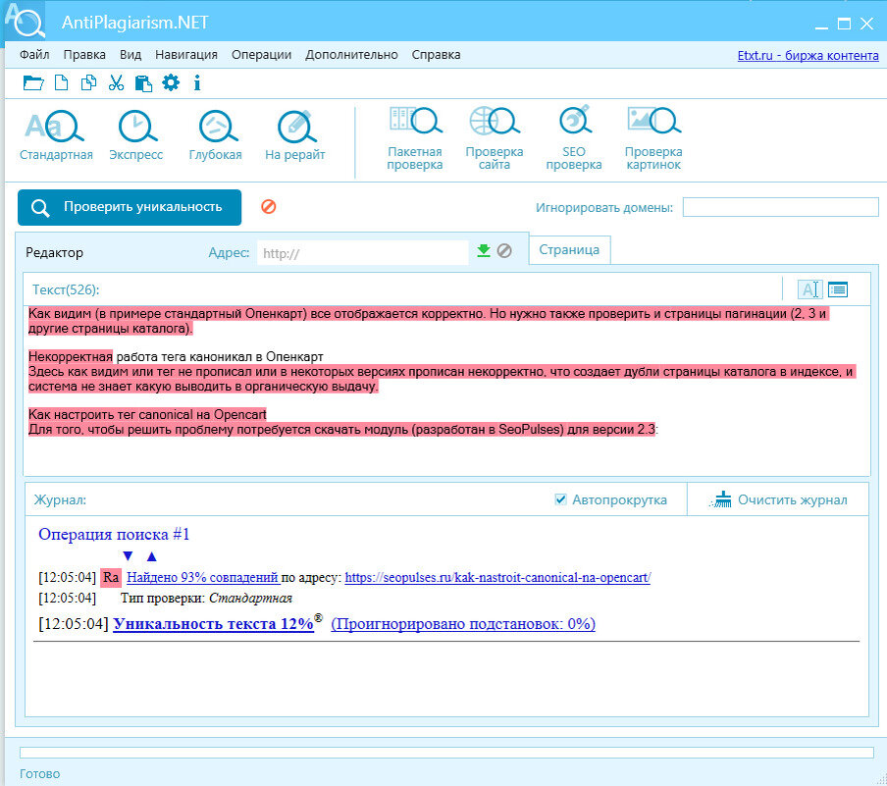Click Уникальность текста 12% link
The height and width of the screenshot is (786, 887).
click(213, 623)
